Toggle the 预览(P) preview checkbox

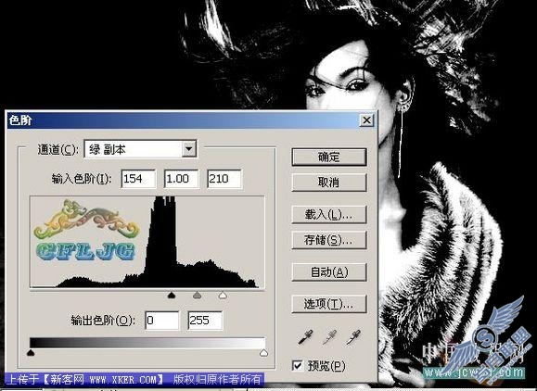298,365
